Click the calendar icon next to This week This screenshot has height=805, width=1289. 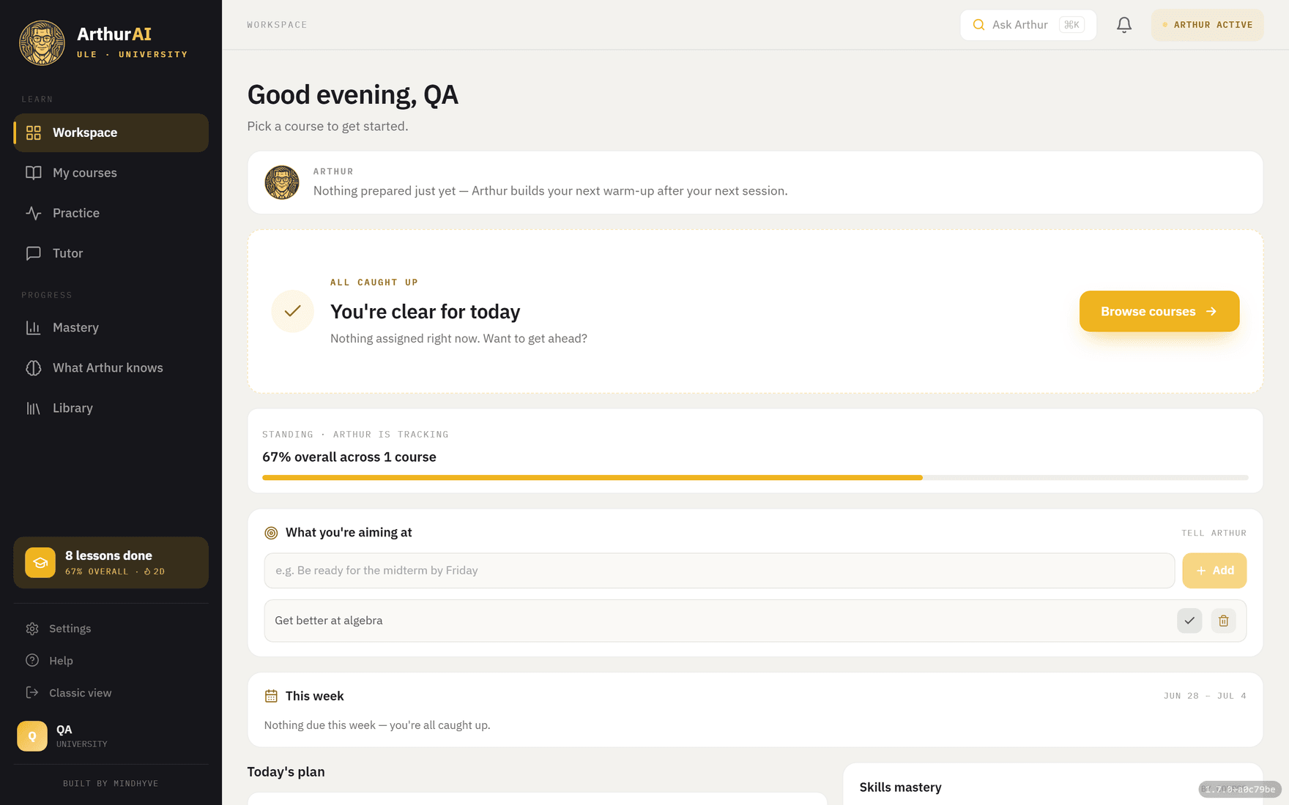coord(271,696)
